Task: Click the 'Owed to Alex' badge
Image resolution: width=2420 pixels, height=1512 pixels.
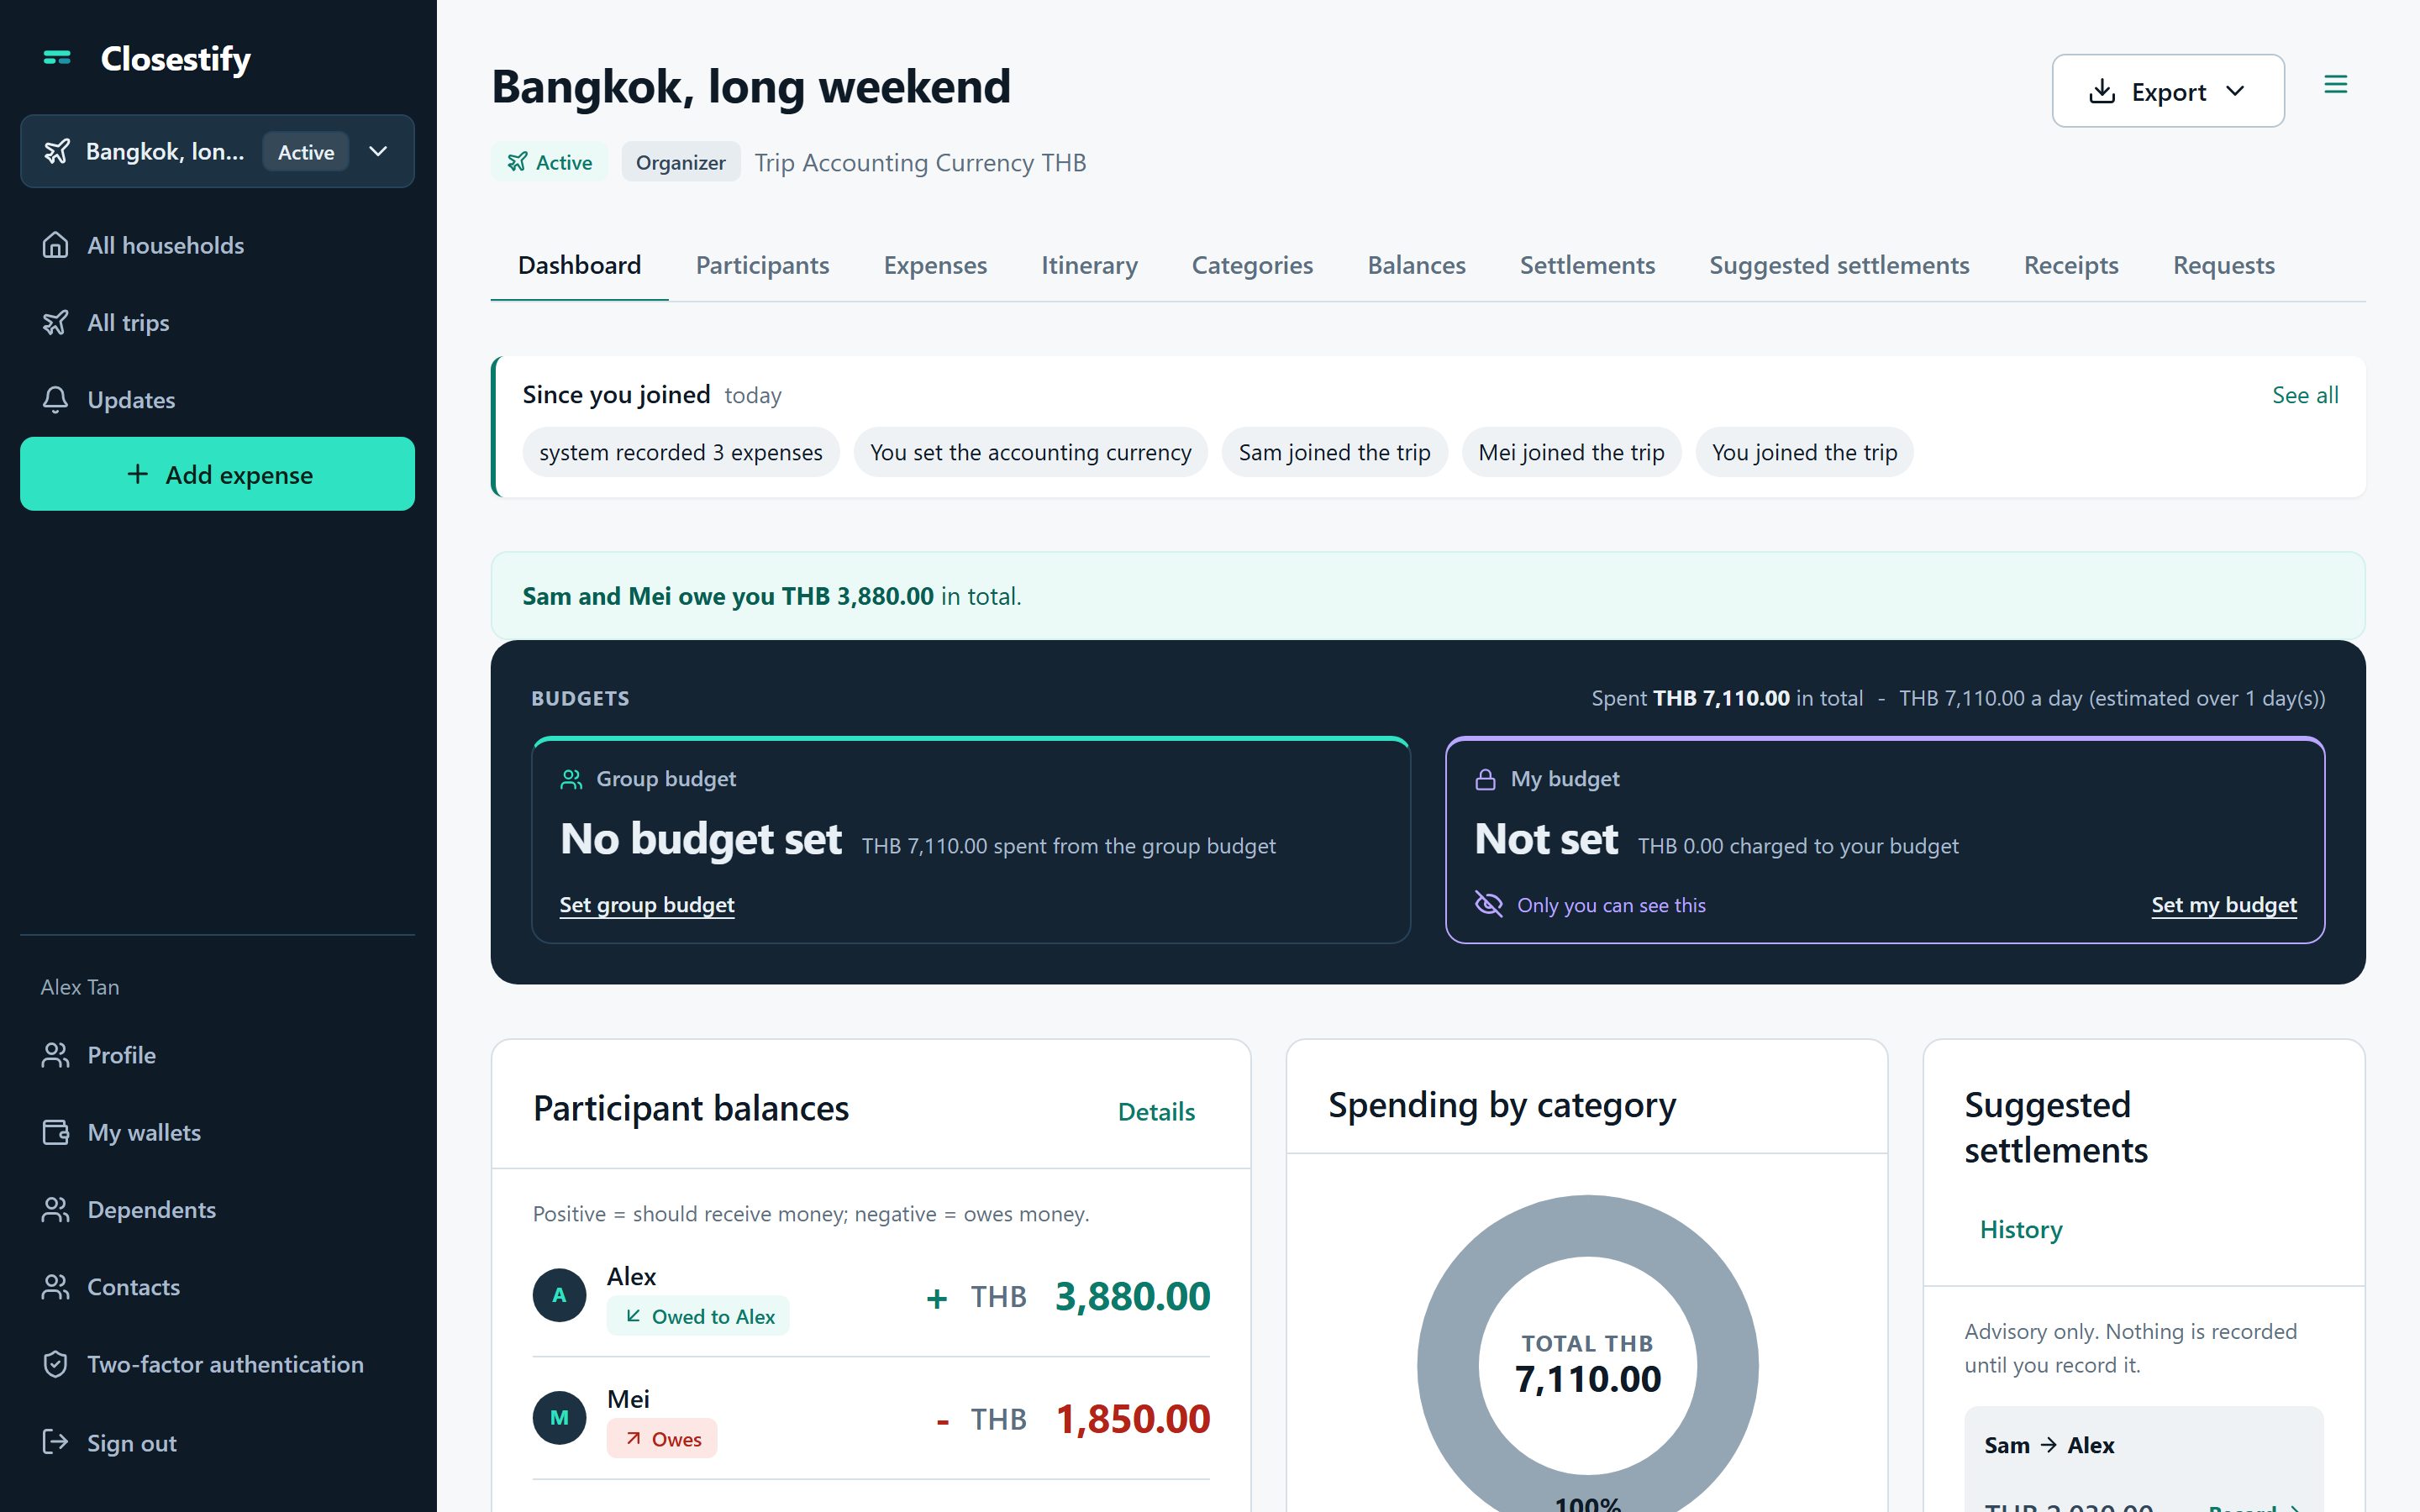Action: 698,1316
